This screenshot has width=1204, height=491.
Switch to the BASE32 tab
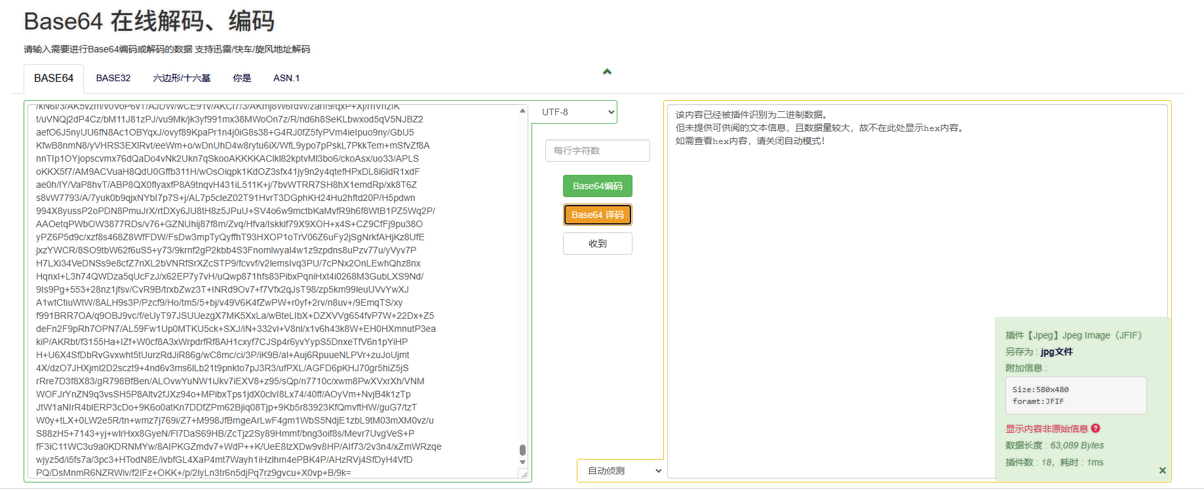coord(113,78)
